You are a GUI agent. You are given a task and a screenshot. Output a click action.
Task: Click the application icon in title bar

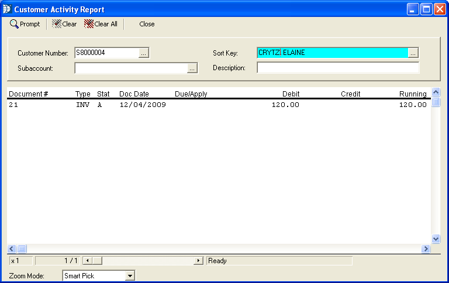7,9
